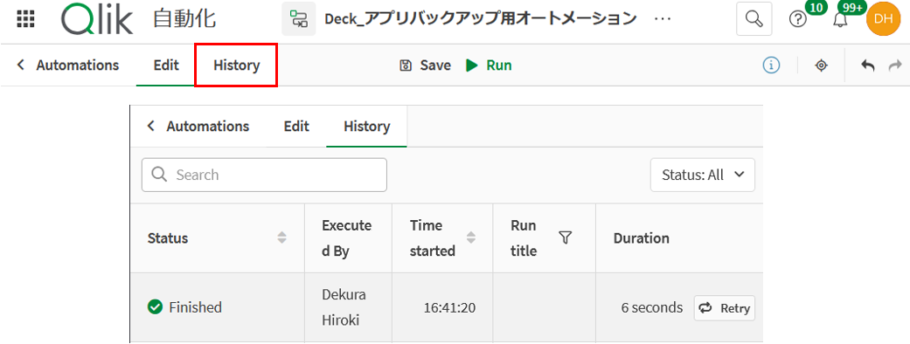Save the automation

point(426,65)
